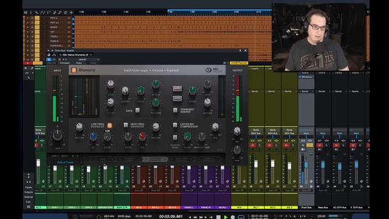Screen dimensions: 389x219
Task: Click the channel 29 white volume fader
Action: click(256, 164)
